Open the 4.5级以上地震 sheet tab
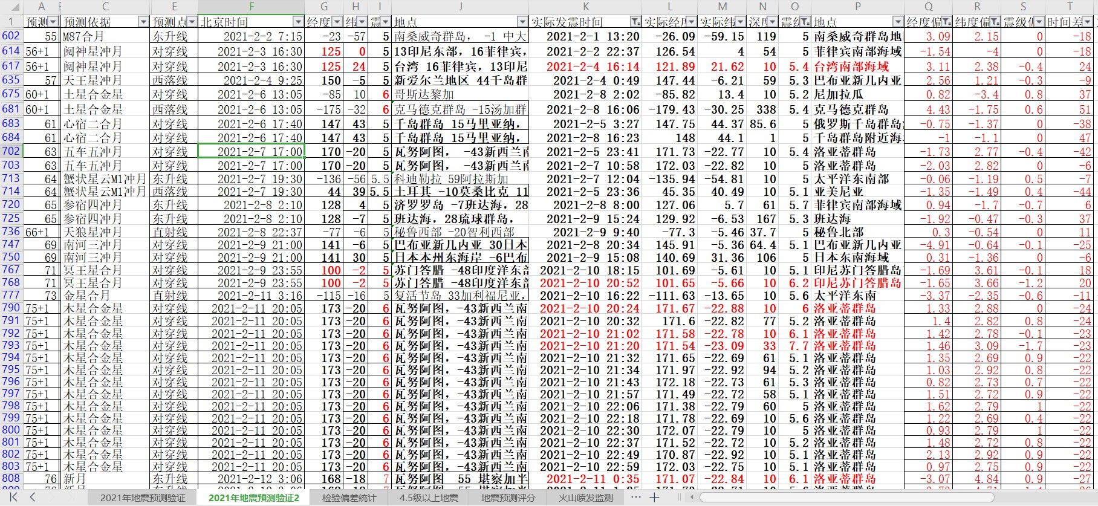Viewport: 1098px width, 506px height. pos(428,498)
